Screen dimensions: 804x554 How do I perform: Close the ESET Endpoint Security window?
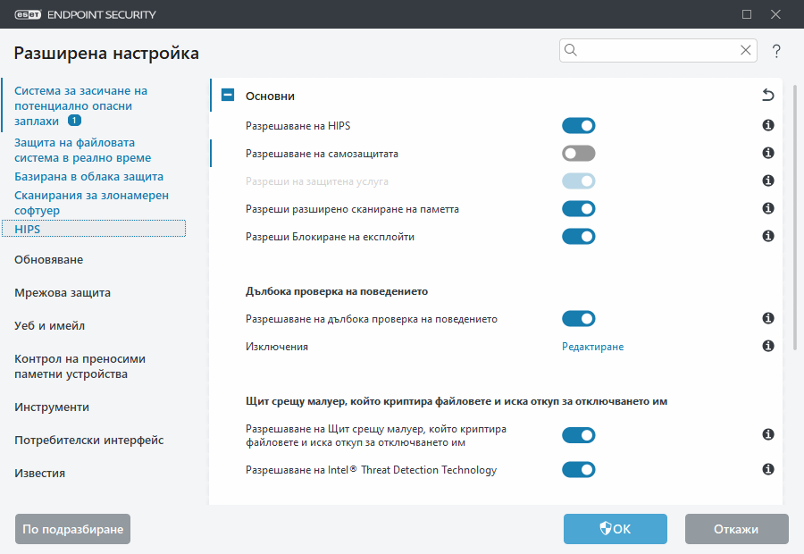pos(775,14)
